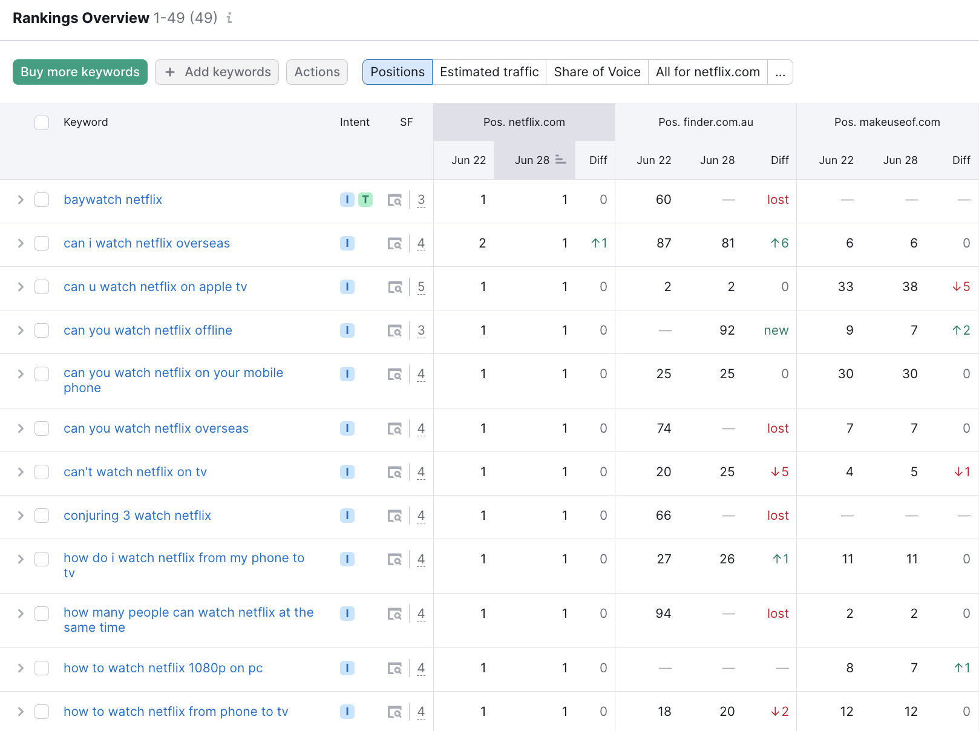Click intent badge for can you watch netflix offline
Viewport: 979px width, 731px height.
click(347, 330)
